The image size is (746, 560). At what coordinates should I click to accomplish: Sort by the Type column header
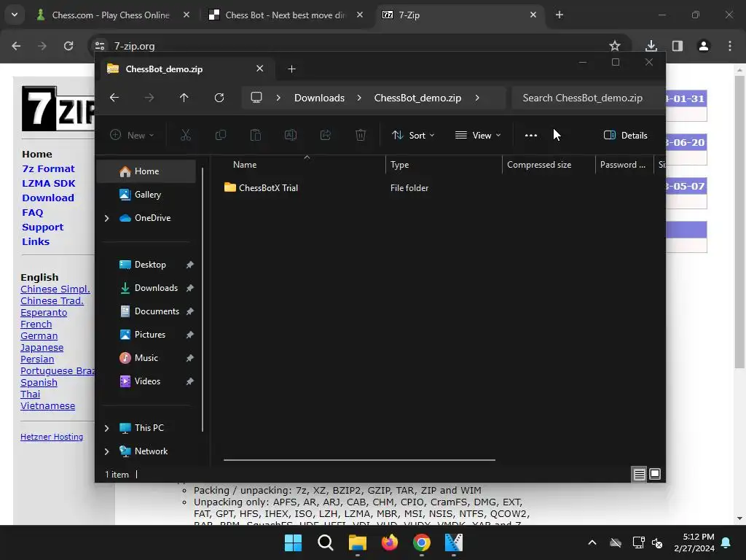(400, 165)
